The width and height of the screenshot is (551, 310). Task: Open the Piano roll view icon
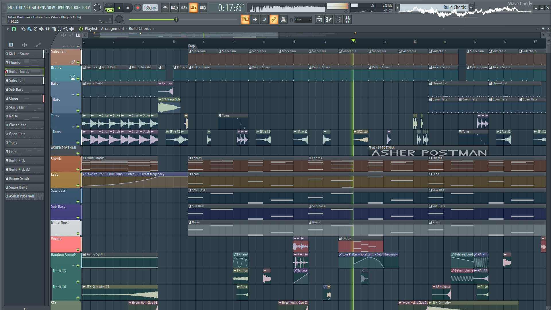[329, 20]
